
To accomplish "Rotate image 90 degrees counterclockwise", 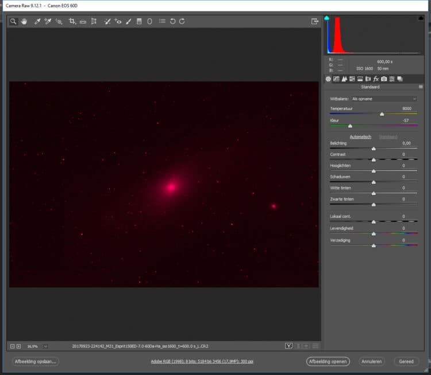I will point(172,21).
